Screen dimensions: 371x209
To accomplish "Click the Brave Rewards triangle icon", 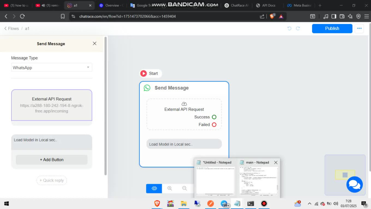I will coord(281,16).
